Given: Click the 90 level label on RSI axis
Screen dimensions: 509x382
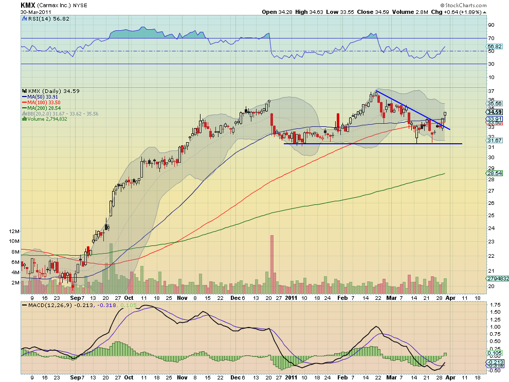Looking at the screenshot, I should pyautogui.click(x=491, y=25).
